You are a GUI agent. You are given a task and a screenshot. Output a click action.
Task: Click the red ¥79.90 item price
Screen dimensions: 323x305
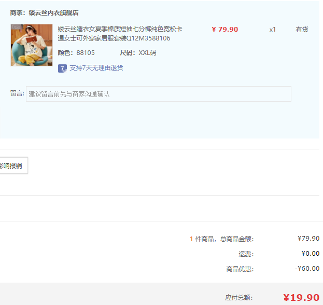coord(225,30)
